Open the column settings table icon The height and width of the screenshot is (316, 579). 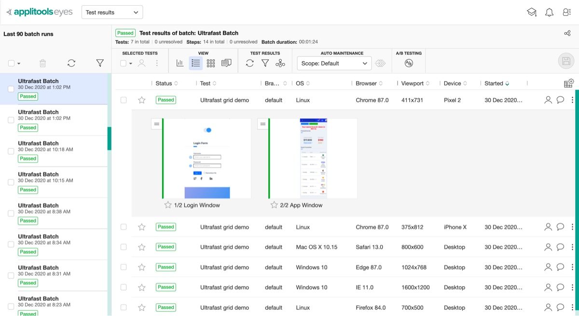(568, 83)
